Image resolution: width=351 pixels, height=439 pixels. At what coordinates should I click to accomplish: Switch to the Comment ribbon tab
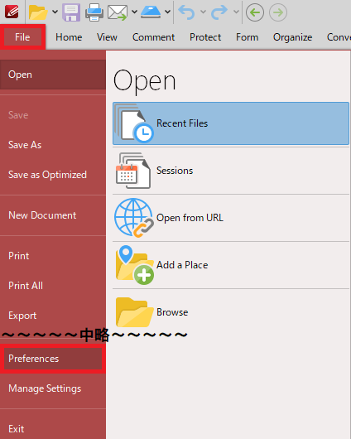[x=153, y=37]
